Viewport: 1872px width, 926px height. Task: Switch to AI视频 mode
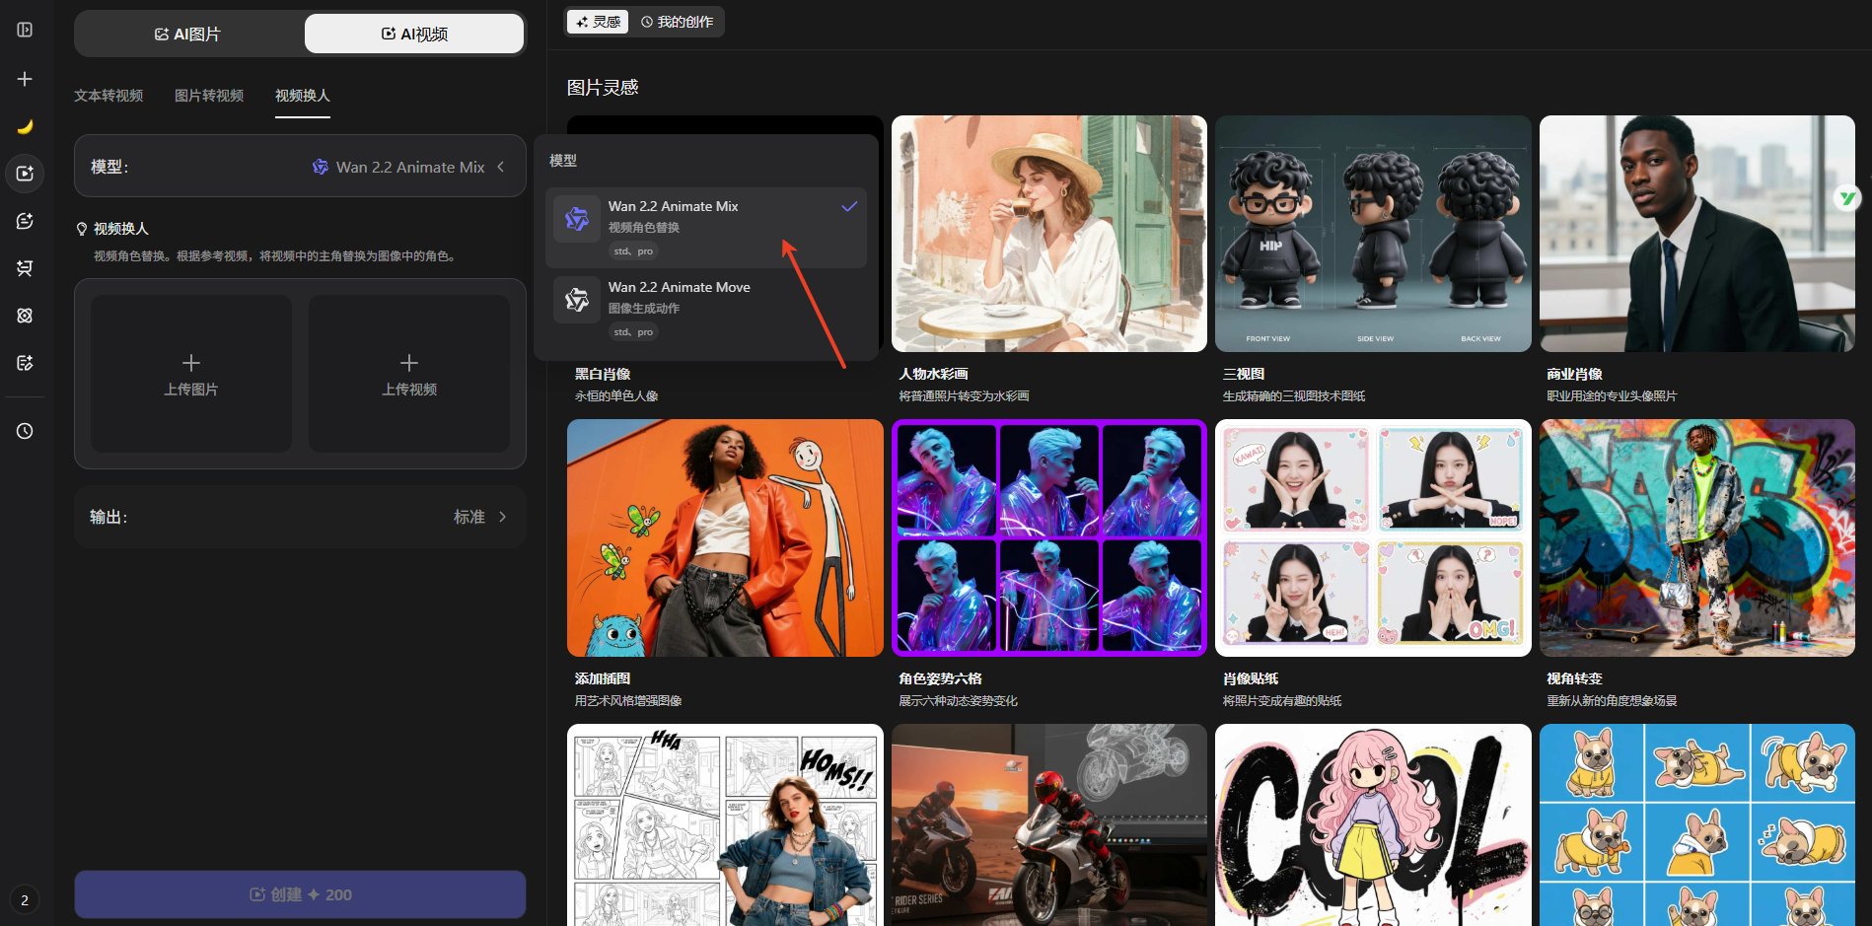[x=414, y=34]
